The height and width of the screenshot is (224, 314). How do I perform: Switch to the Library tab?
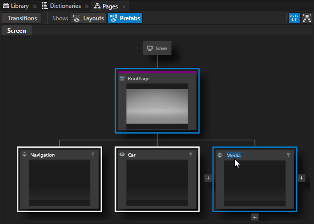(16, 6)
